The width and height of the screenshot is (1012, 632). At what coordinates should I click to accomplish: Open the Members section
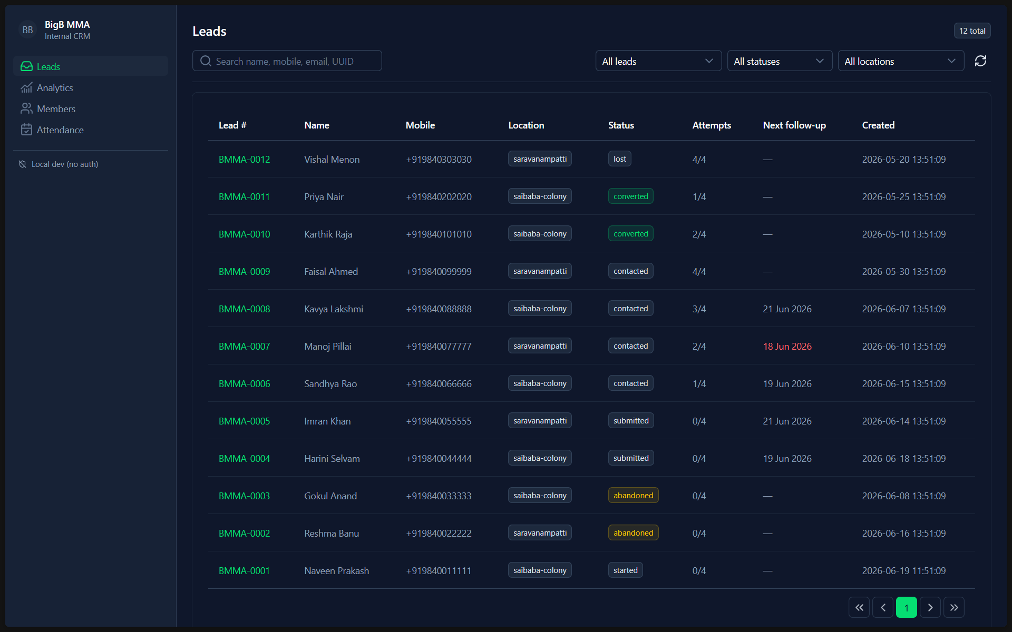(x=91, y=108)
